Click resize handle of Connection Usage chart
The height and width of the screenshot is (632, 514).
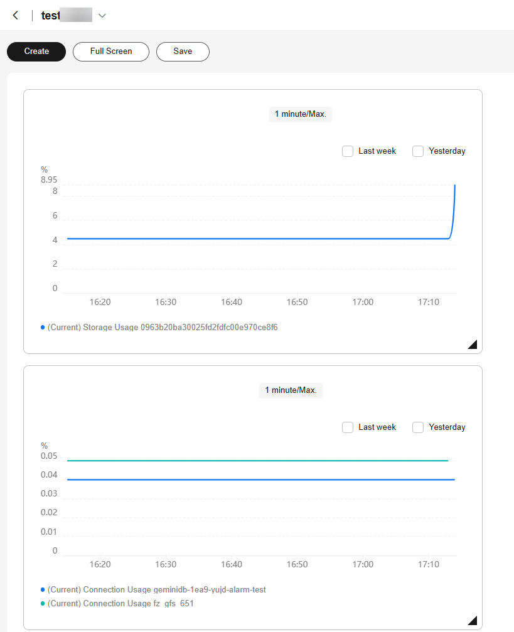tap(473, 620)
